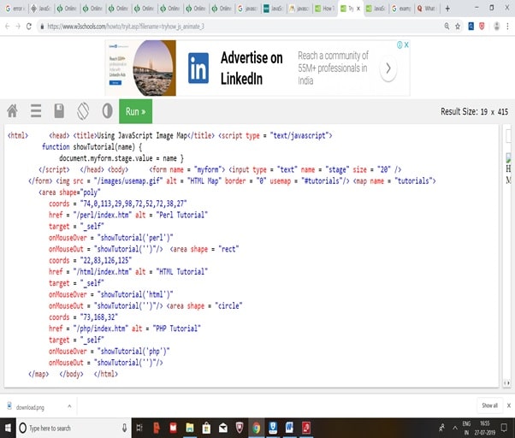Viewport: 515px width, 438px height.
Task: Switch to the 'error' Google tab
Action: [x=15, y=9]
